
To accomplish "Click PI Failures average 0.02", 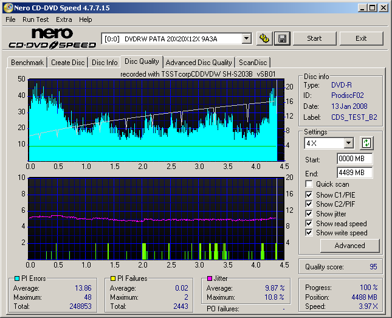I will tap(182, 288).
